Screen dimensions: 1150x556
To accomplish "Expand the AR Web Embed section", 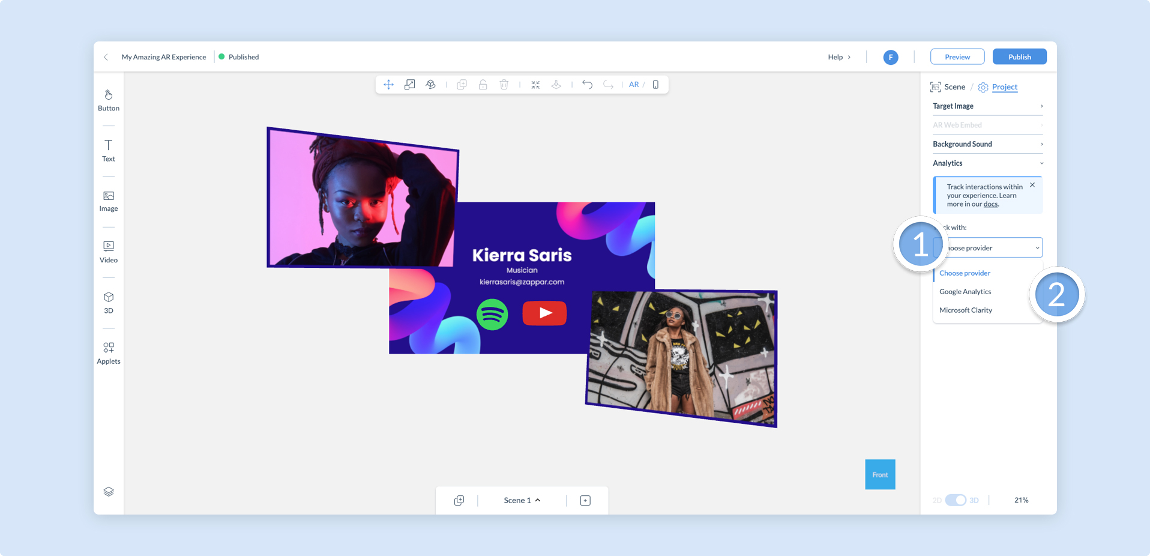I will 987,125.
